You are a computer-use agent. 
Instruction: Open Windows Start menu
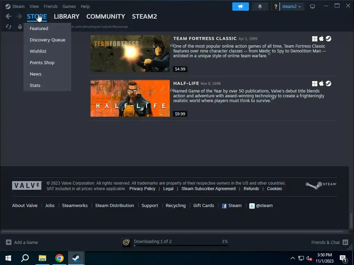(8, 258)
